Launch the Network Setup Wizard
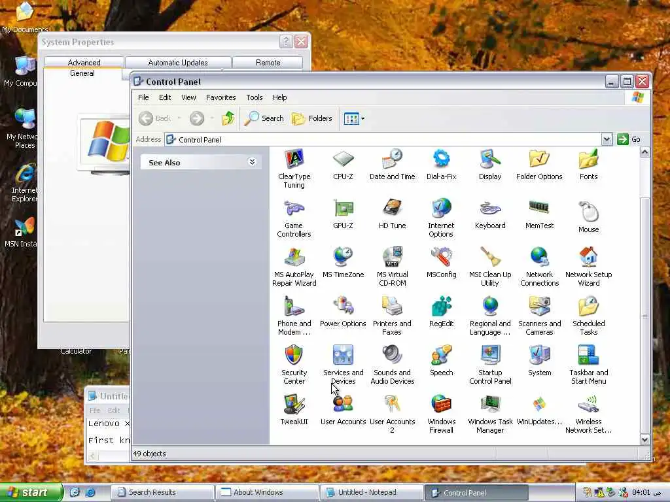This screenshot has height=502, width=670. [588, 267]
